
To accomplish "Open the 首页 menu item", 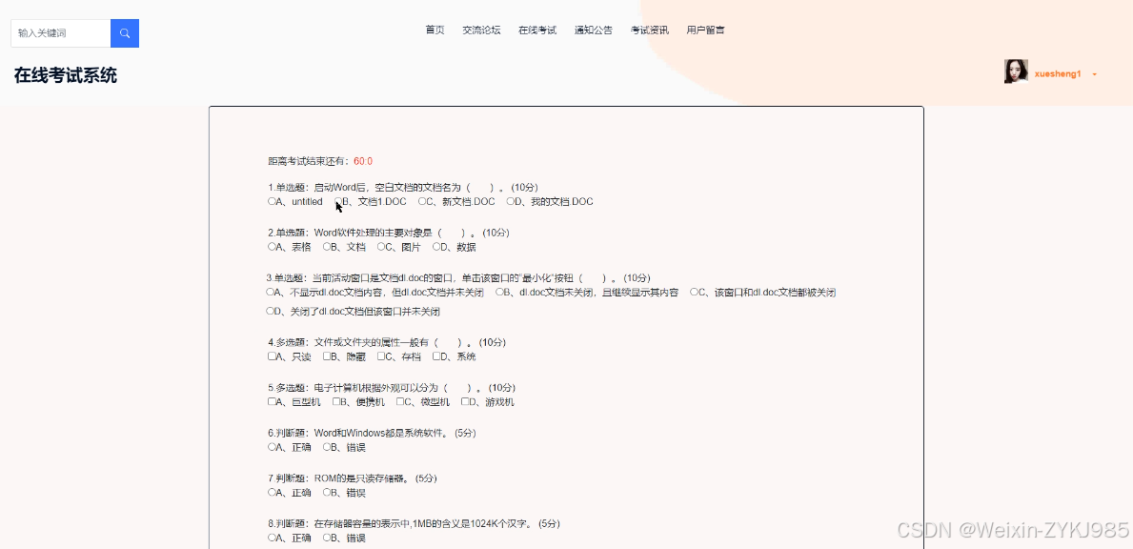I will click(435, 30).
